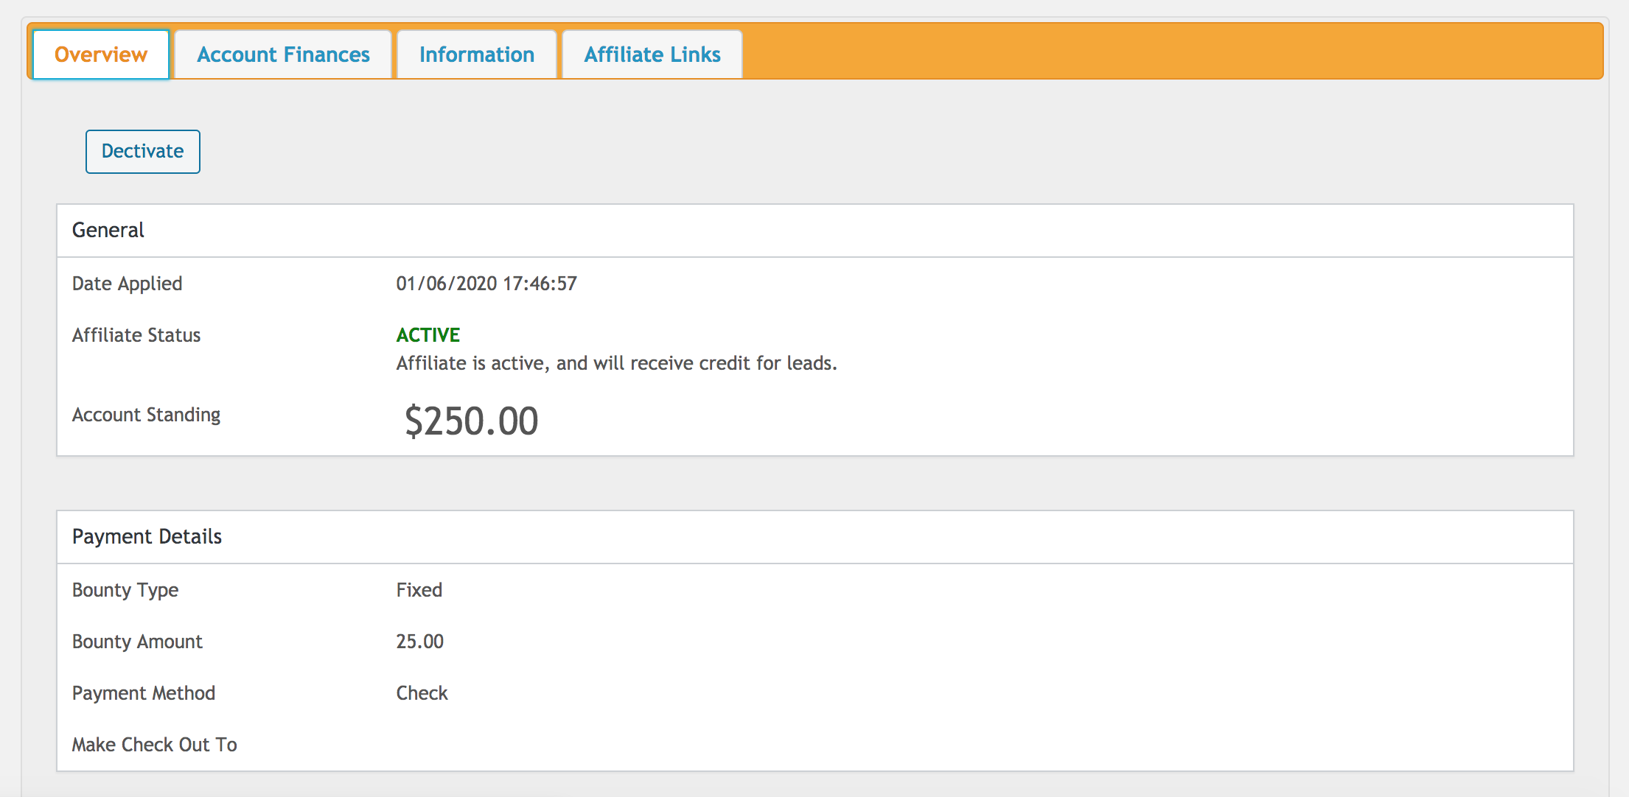The height and width of the screenshot is (797, 1629).
Task: Click the green ACTIVE status text
Action: coord(428,335)
